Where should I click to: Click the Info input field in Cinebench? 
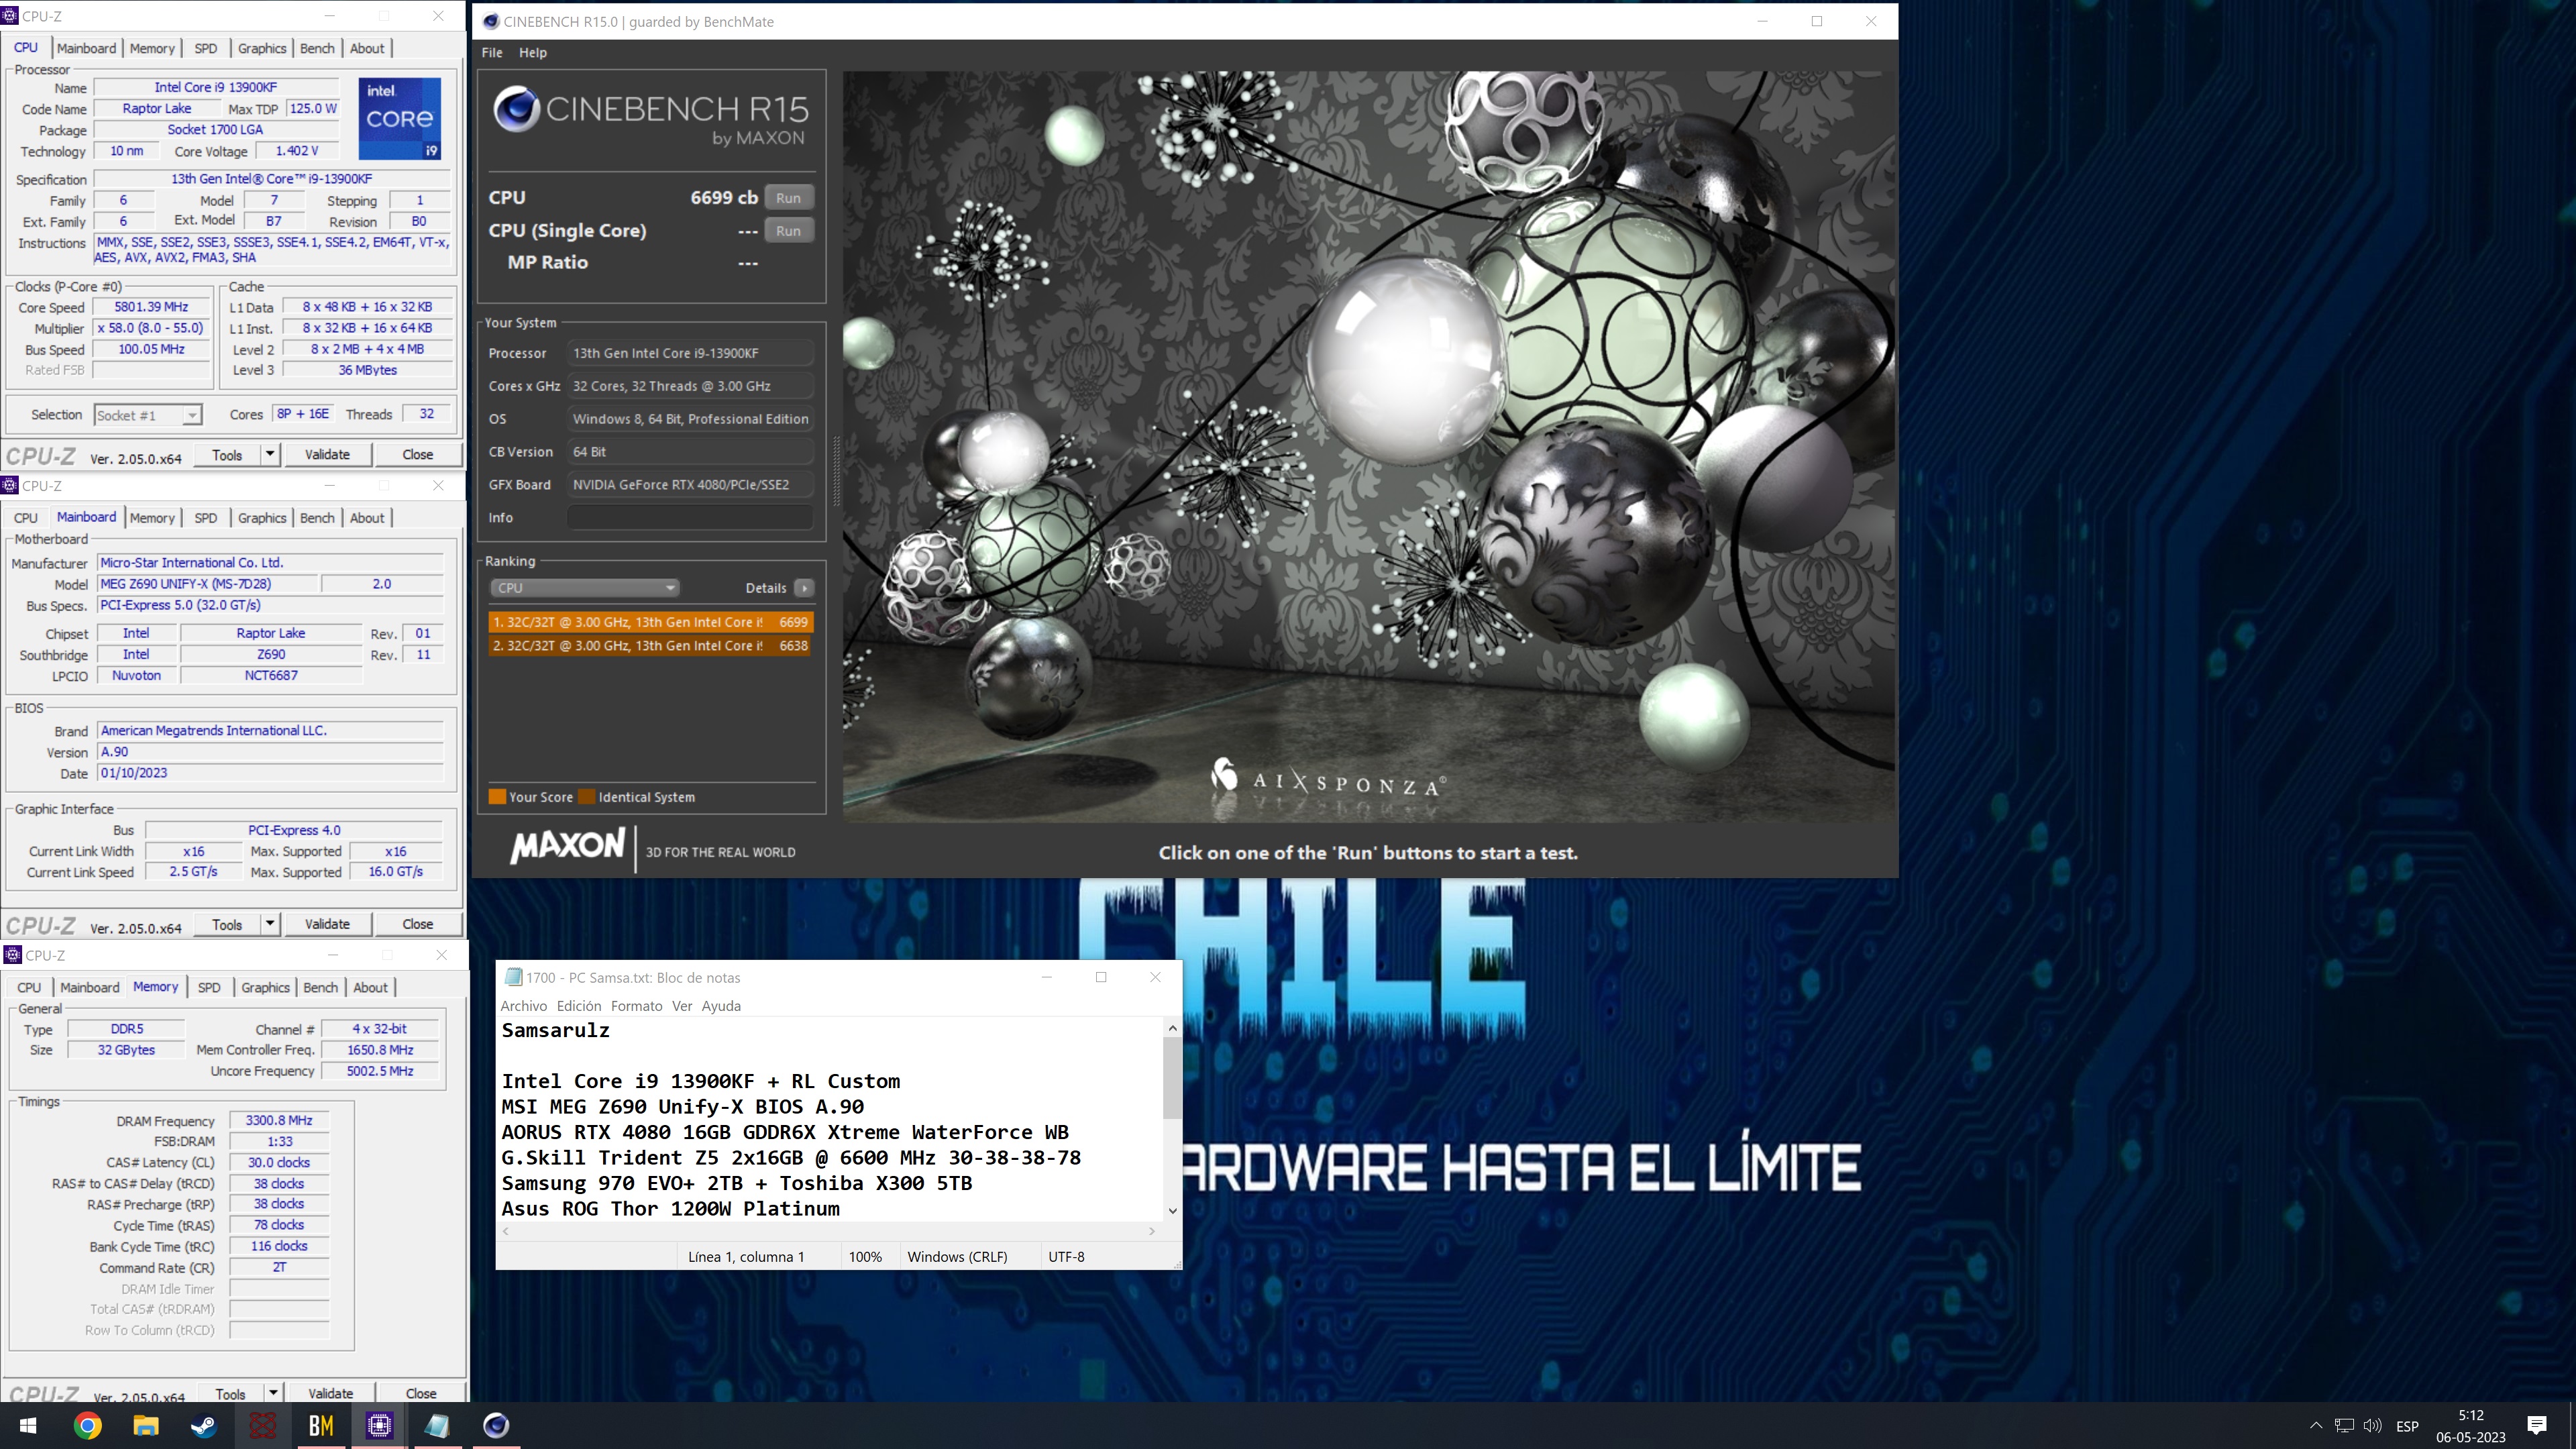pyautogui.click(x=690, y=518)
